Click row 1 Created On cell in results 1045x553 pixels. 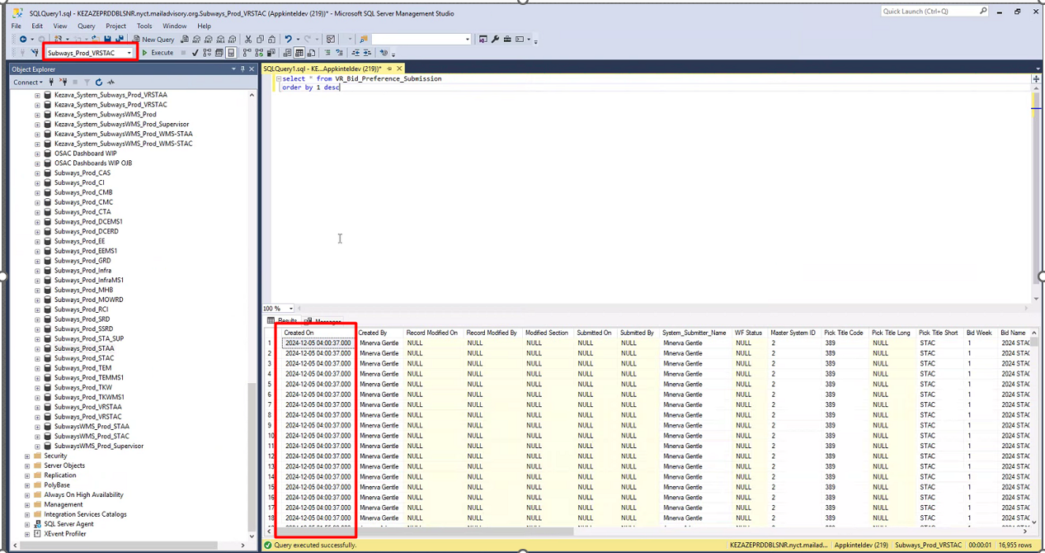pos(318,343)
